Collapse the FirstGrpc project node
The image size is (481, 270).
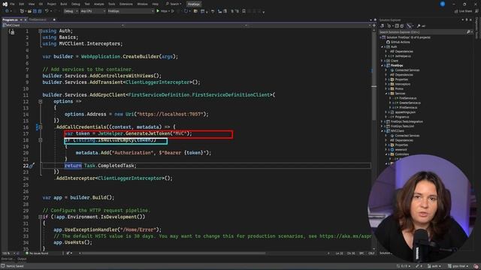point(383,65)
